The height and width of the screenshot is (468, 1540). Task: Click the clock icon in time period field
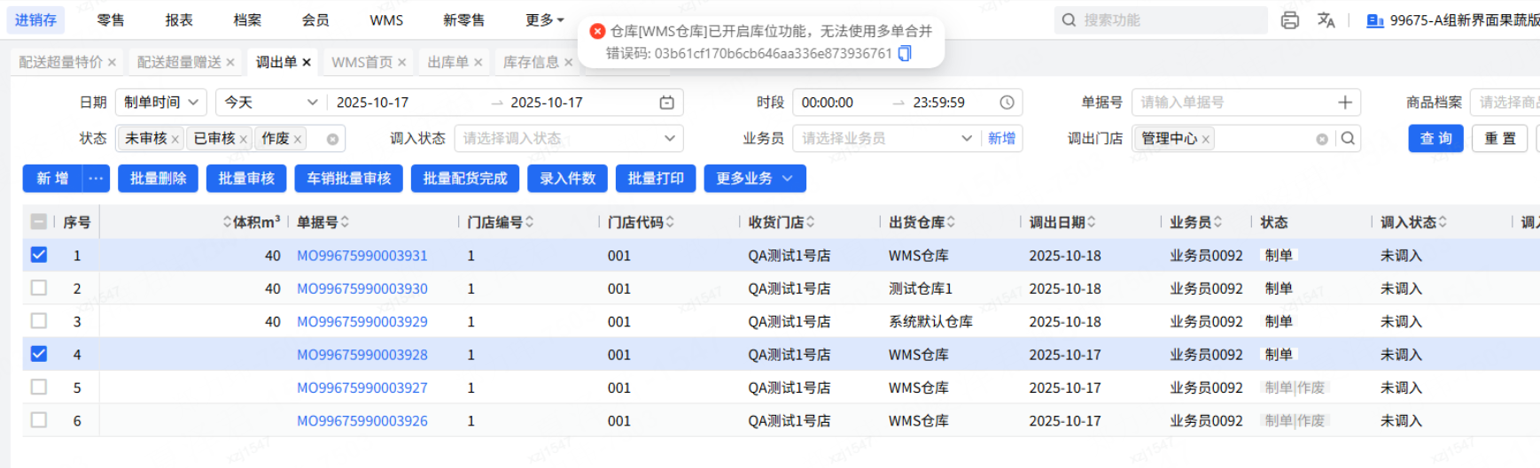click(x=1007, y=103)
